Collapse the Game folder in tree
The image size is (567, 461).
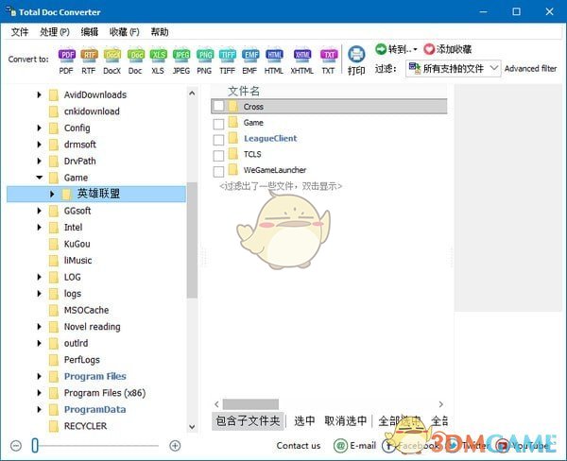pyautogui.click(x=40, y=178)
